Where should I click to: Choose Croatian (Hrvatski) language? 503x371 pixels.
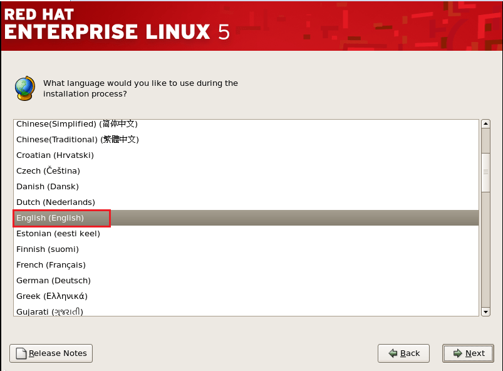(55, 155)
